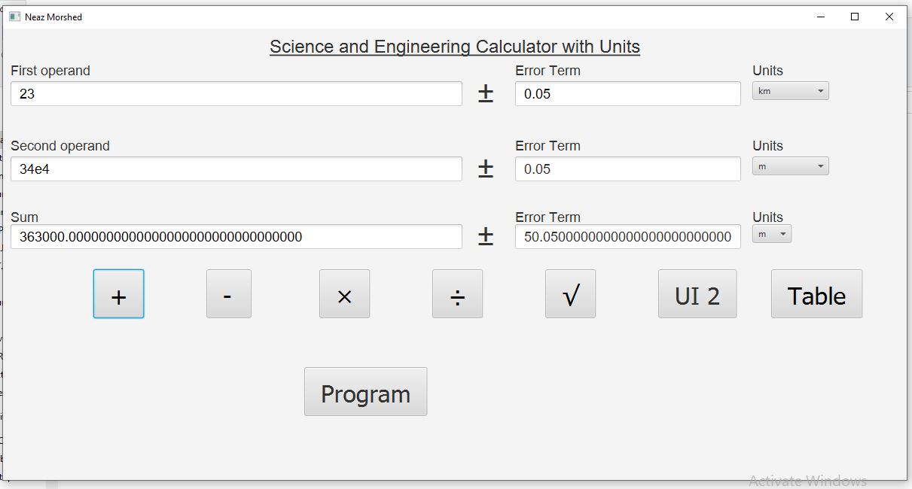This screenshot has height=489, width=912.
Task: Click the app icon in title bar
Action: [x=14, y=17]
